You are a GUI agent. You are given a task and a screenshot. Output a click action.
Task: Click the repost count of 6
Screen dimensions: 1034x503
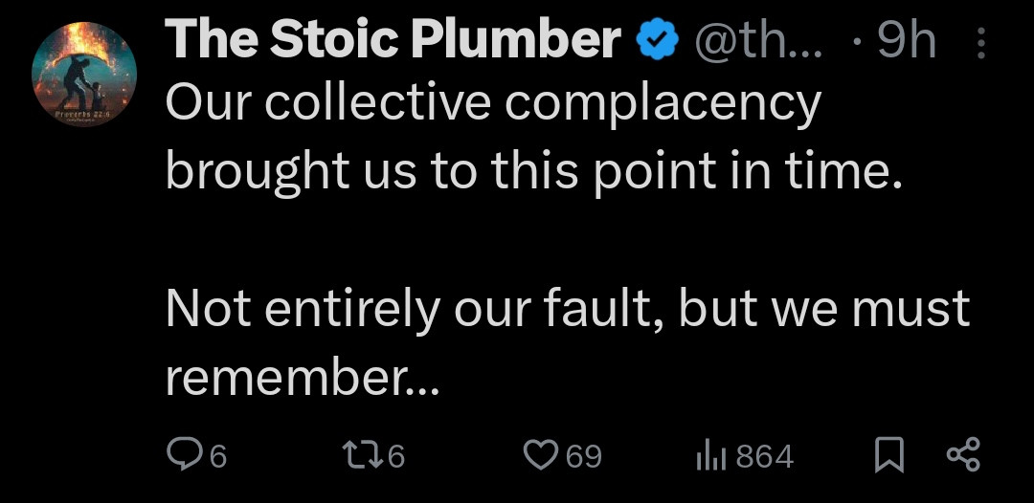(x=396, y=457)
